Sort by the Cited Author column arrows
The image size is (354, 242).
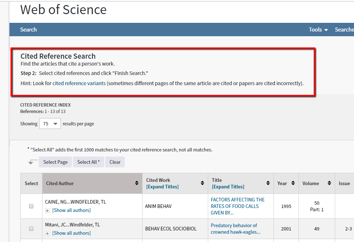[137, 183]
